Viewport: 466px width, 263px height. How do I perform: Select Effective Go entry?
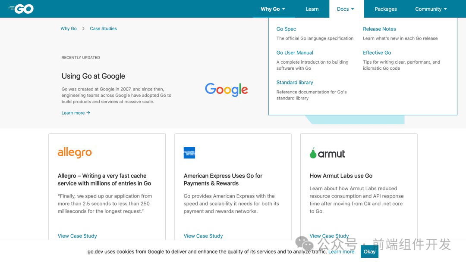377,53
